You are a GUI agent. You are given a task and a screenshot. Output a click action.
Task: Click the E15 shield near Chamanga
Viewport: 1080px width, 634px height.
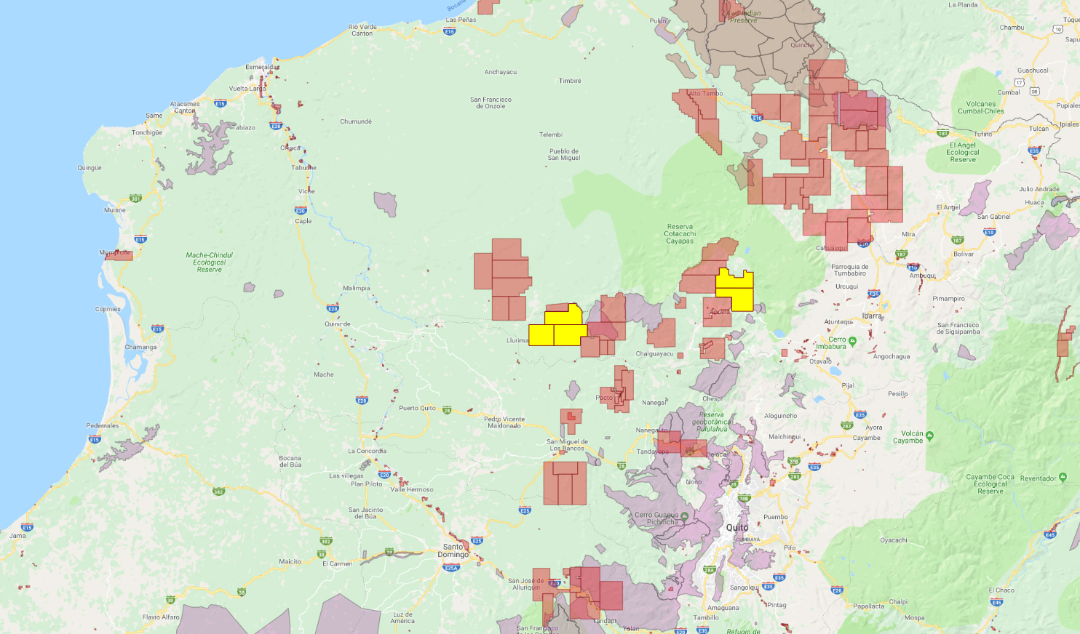(157, 329)
